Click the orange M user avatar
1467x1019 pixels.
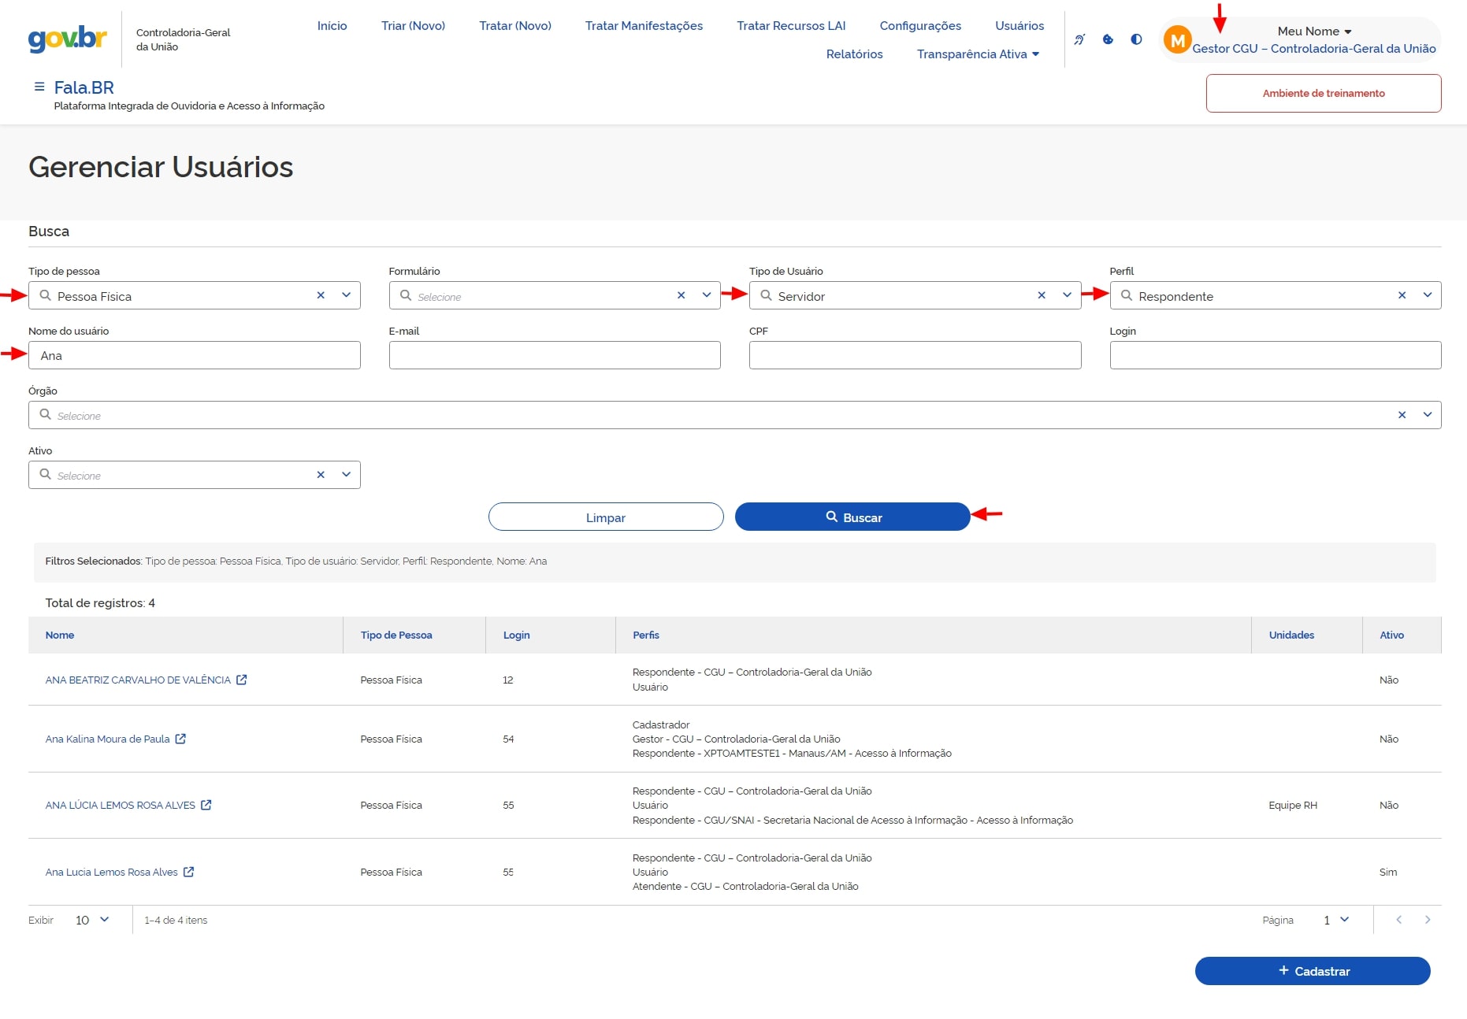pyautogui.click(x=1177, y=39)
